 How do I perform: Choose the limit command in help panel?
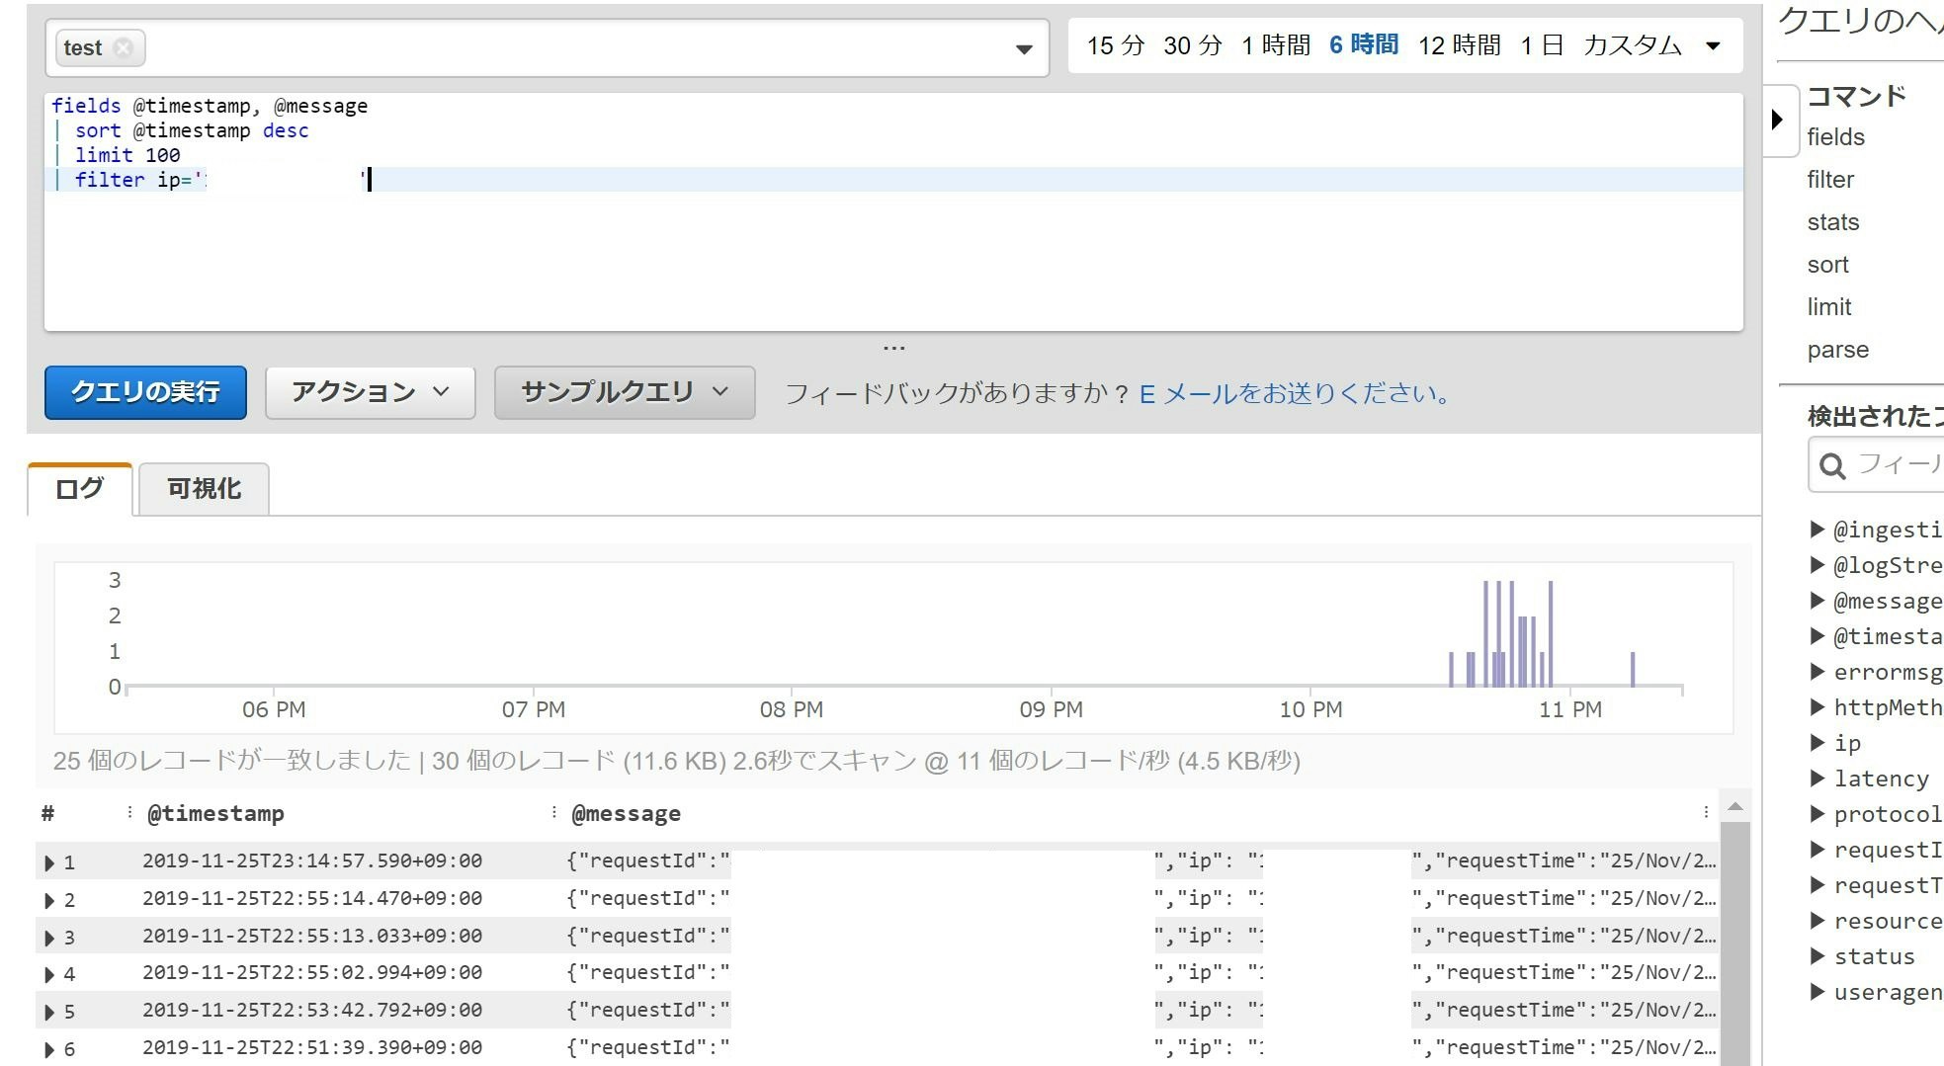(1829, 307)
